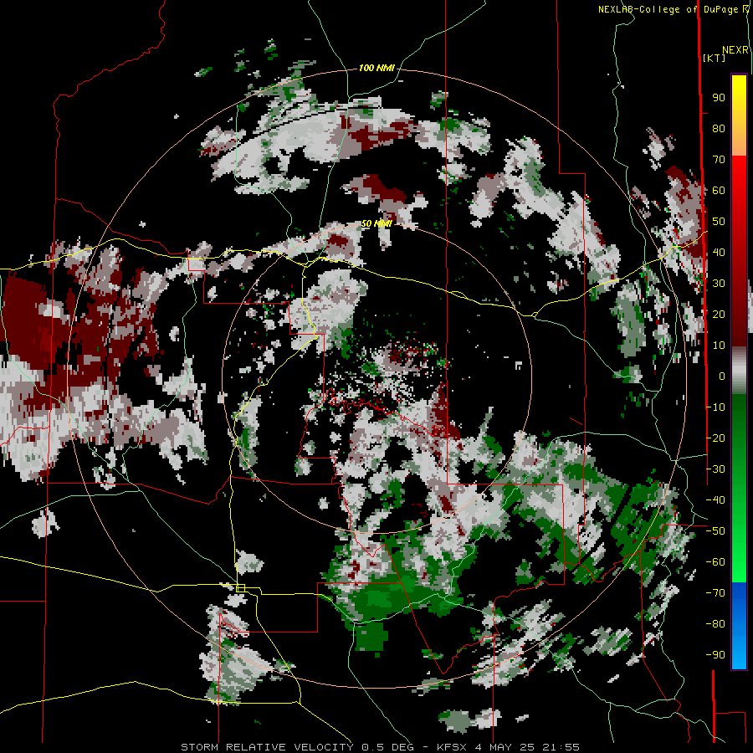This screenshot has width=753, height=753.
Task: Select the positive 30 scale value
Action: [x=719, y=284]
